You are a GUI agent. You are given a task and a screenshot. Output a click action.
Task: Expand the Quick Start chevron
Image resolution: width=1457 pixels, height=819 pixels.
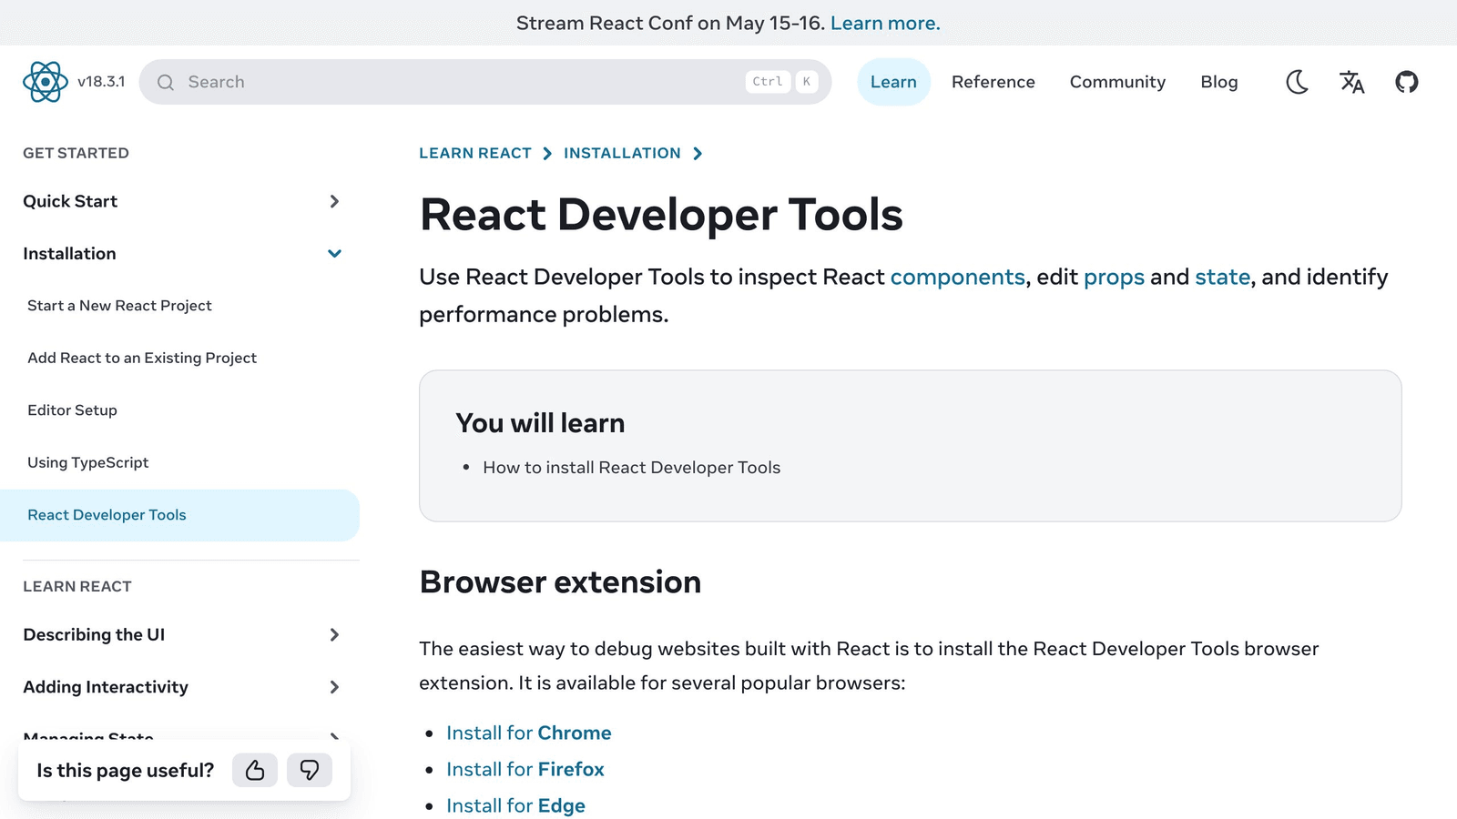point(334,201)
